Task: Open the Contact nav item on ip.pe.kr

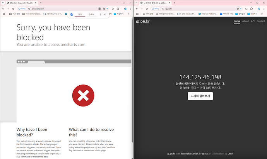Action: pyautogui.click(x=261, y=21)
